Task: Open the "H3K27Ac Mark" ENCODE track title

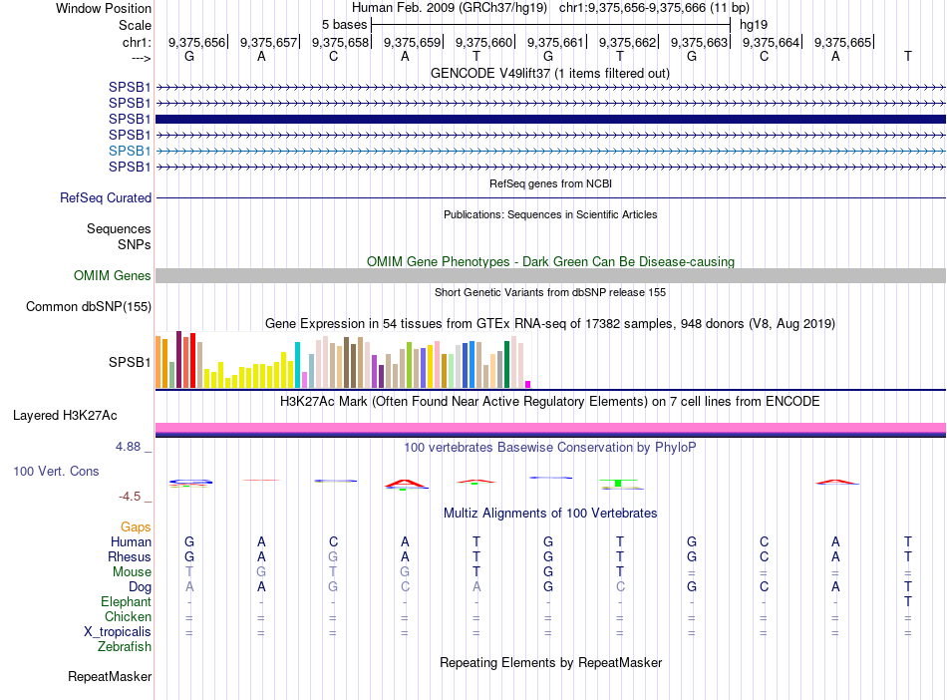Action: 550,402
